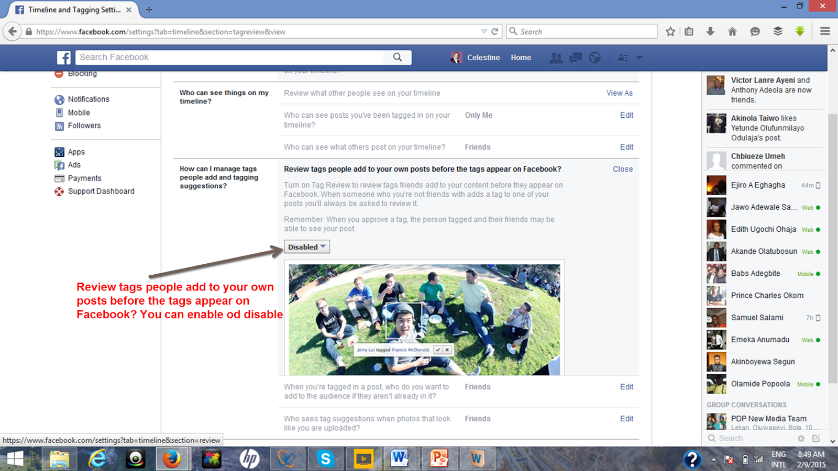Screen dimensions: 838x471
Task: Open Facebook notifications globe icon
Action: (594, 58)
